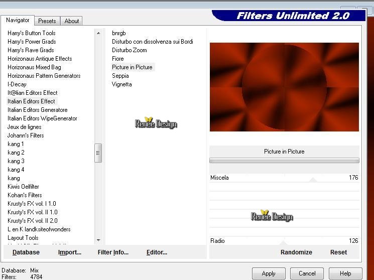This screenshot has width=374, height=280.
Task: Click the Cancel button
Action: [x=307, y=273]
